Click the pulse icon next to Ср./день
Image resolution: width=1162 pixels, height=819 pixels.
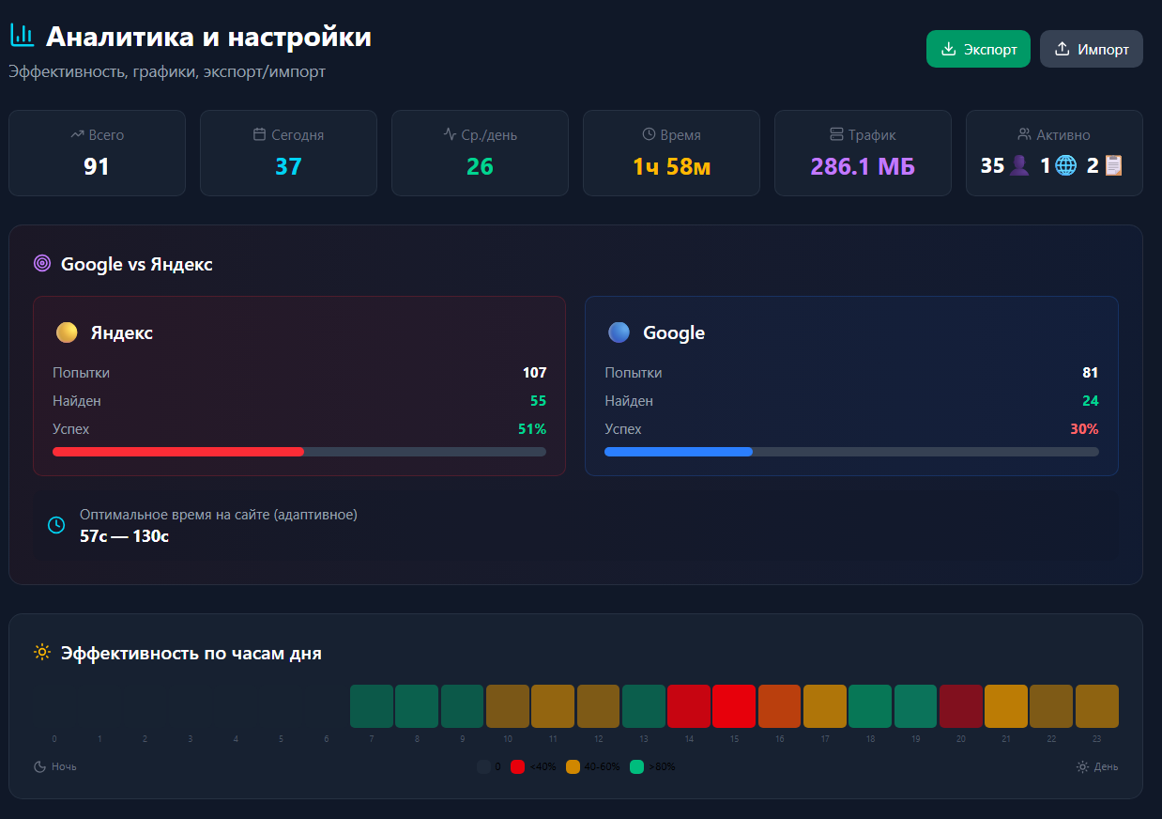450,134
